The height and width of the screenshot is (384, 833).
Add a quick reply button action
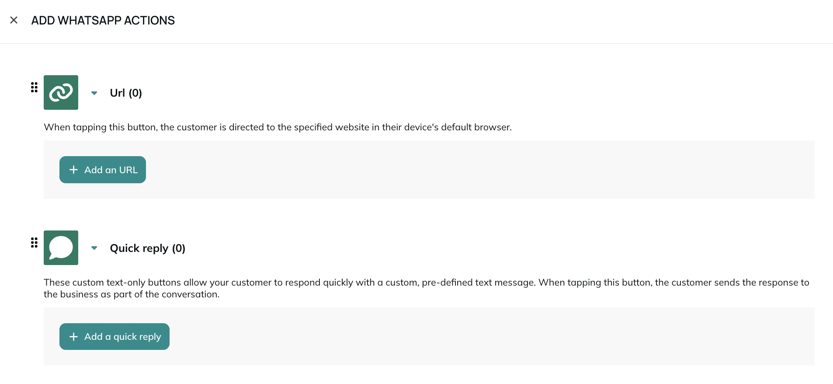[115, 337]
